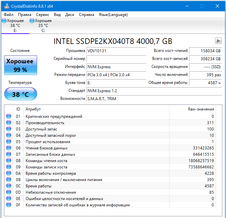Click the Режим передачи PCIe 3.0 x4 field
Image resolution: width=226 pixels, height=218 pixels.
tap(116, 75)
